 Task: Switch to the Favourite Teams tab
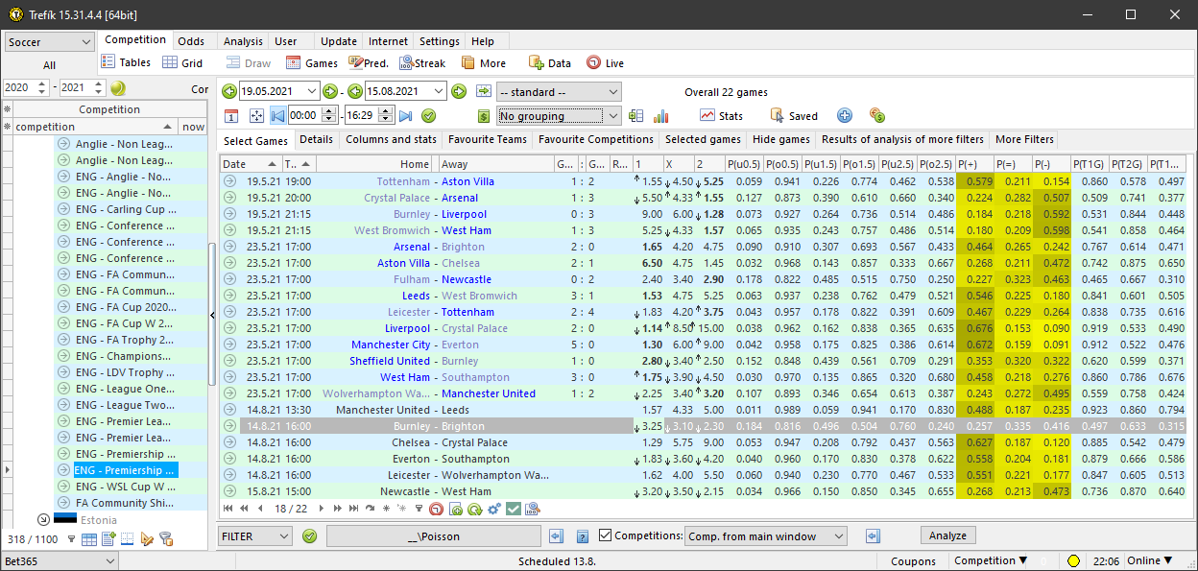coord(487,140)
